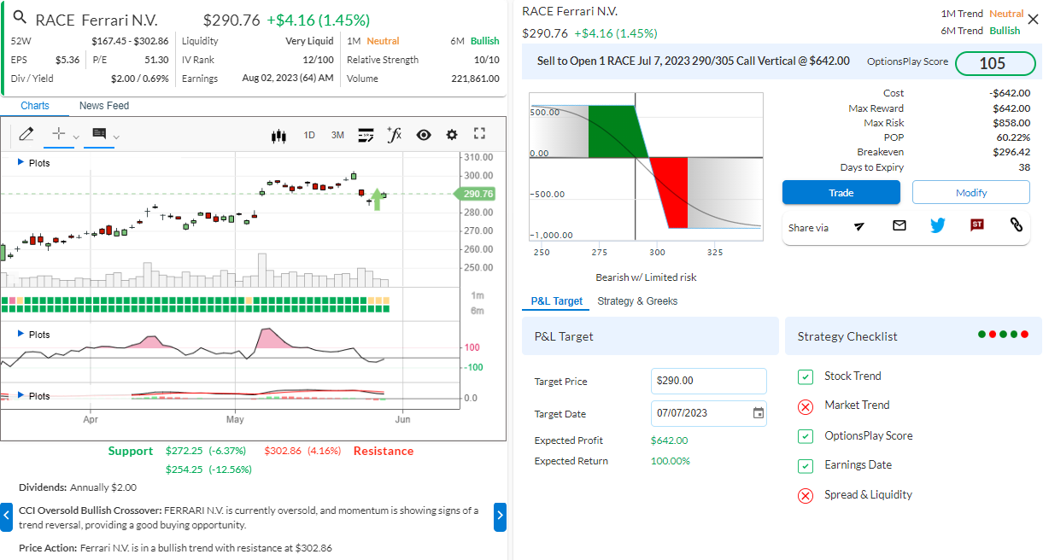Click the support level $272.25

point(184,451)
